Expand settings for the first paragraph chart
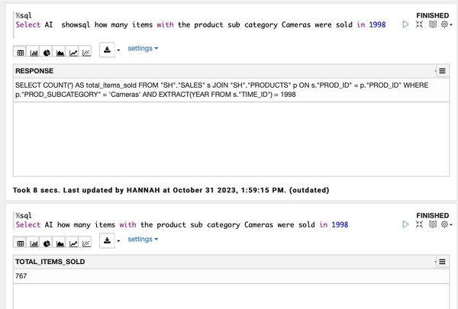Screen dimensions: 458x309 (143, 49)
